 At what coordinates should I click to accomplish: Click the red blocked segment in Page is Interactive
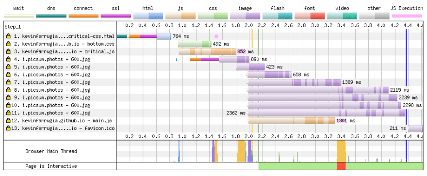click(x=341, y=166)
